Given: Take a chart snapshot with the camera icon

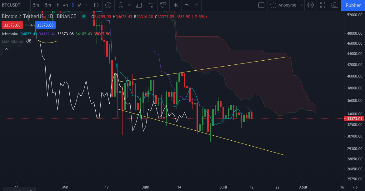Looking at the screenshot, I should pyautogui.click(x=335, y=5).
